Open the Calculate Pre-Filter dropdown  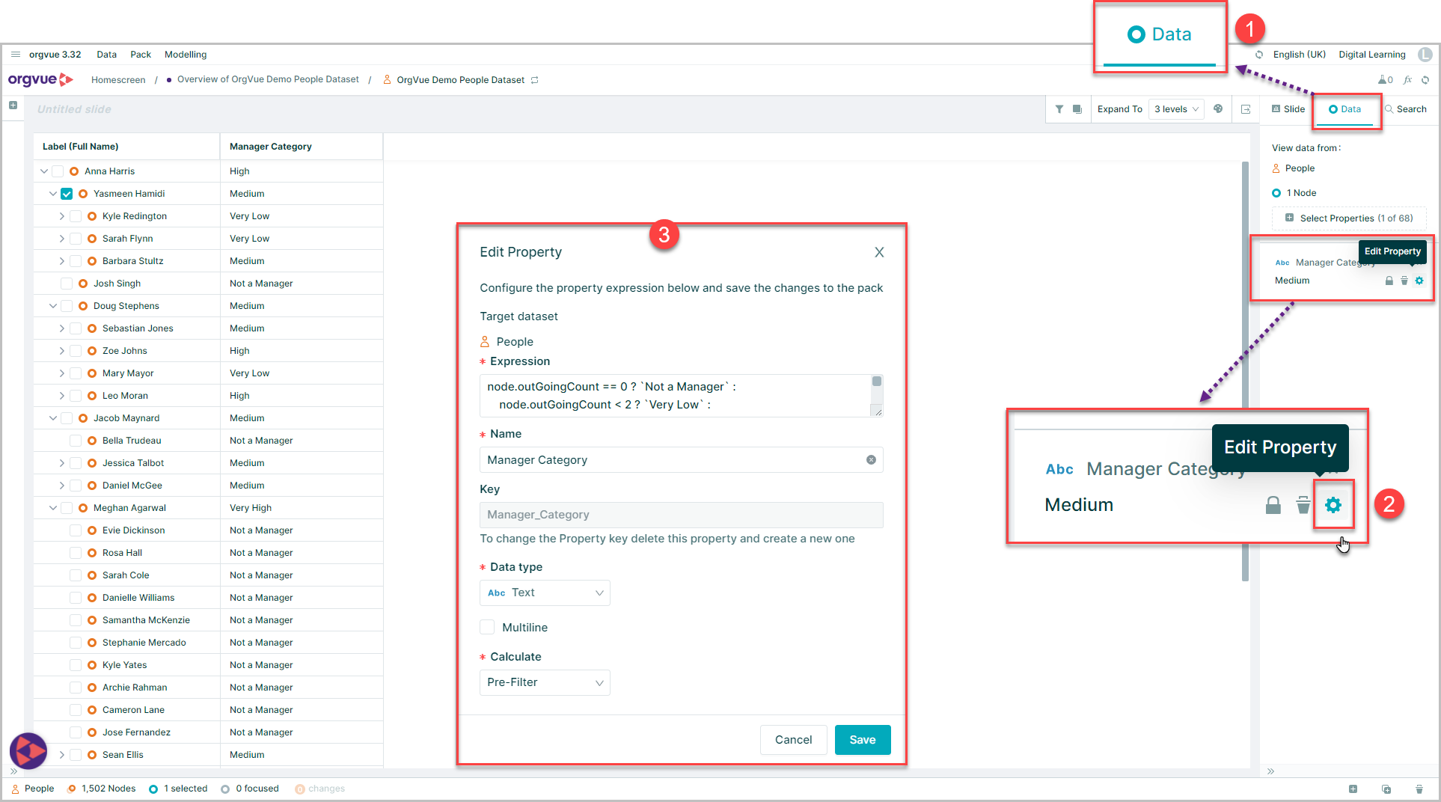545,682
